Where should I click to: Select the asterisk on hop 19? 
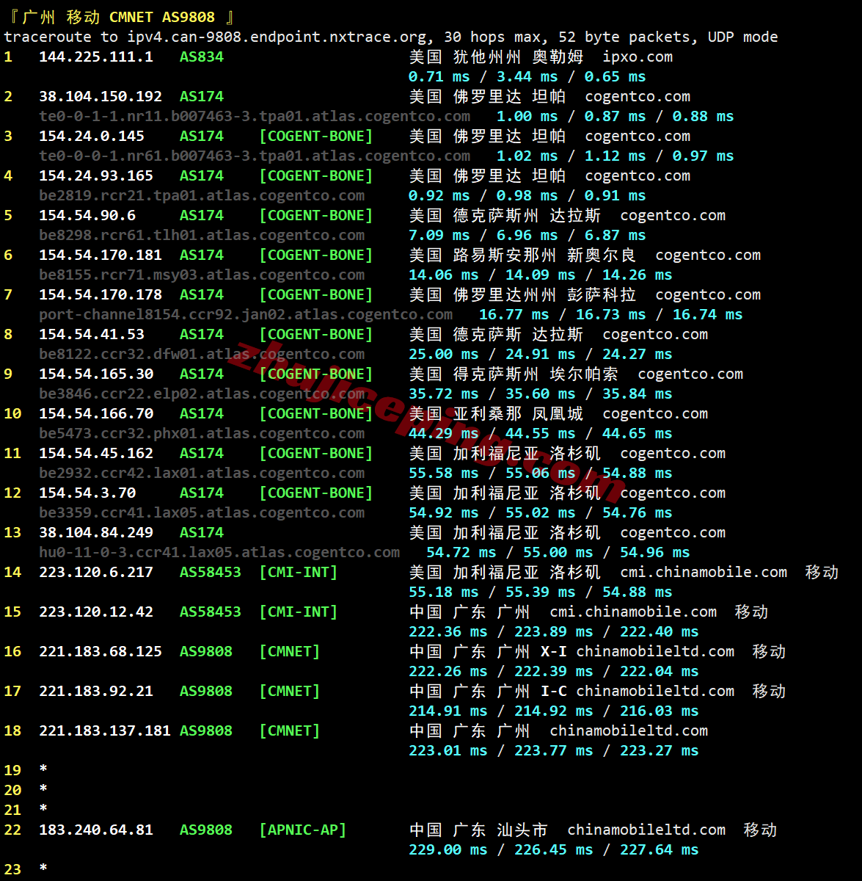point(43,769)
